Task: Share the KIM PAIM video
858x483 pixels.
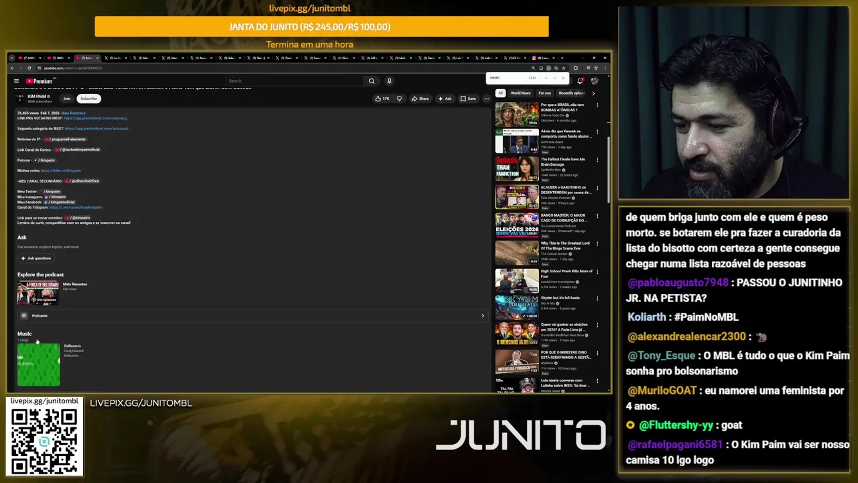Action: 420,99
